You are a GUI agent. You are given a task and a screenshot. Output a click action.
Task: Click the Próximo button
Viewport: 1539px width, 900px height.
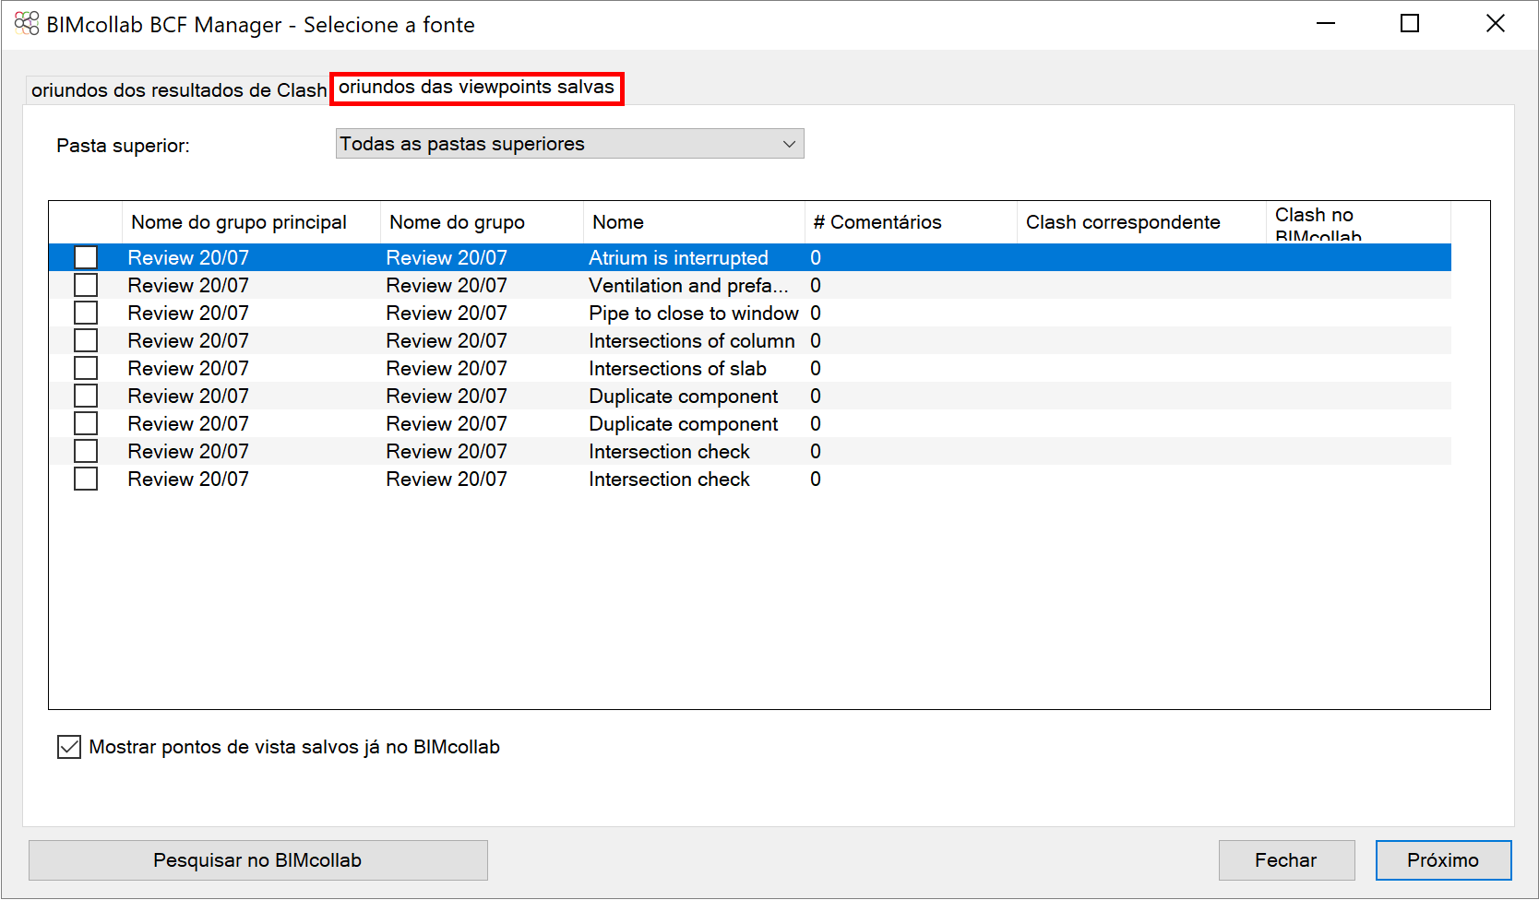click(x=1443, y=860)
